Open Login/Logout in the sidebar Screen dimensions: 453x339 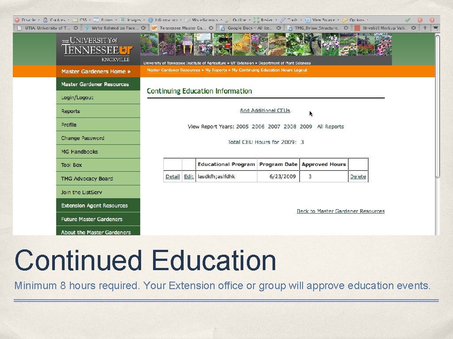pyautogui.click(x=98, y=98)
